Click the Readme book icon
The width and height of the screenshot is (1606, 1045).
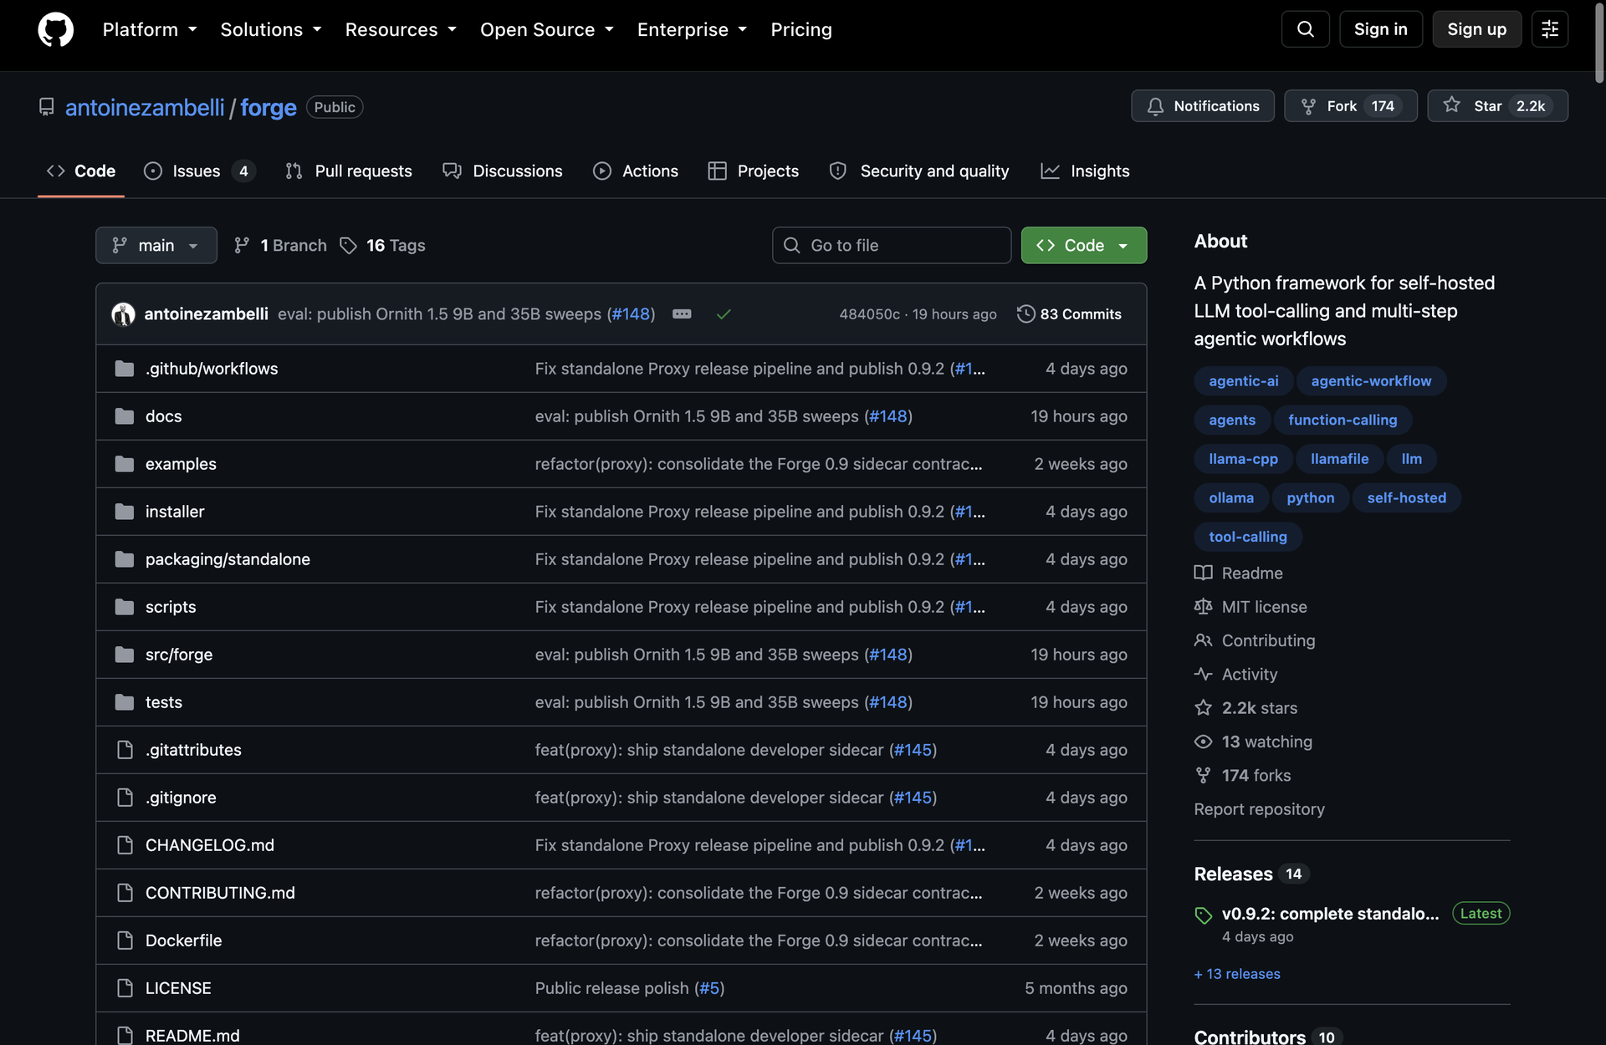pyautogui.click(x=1203, y=573)
